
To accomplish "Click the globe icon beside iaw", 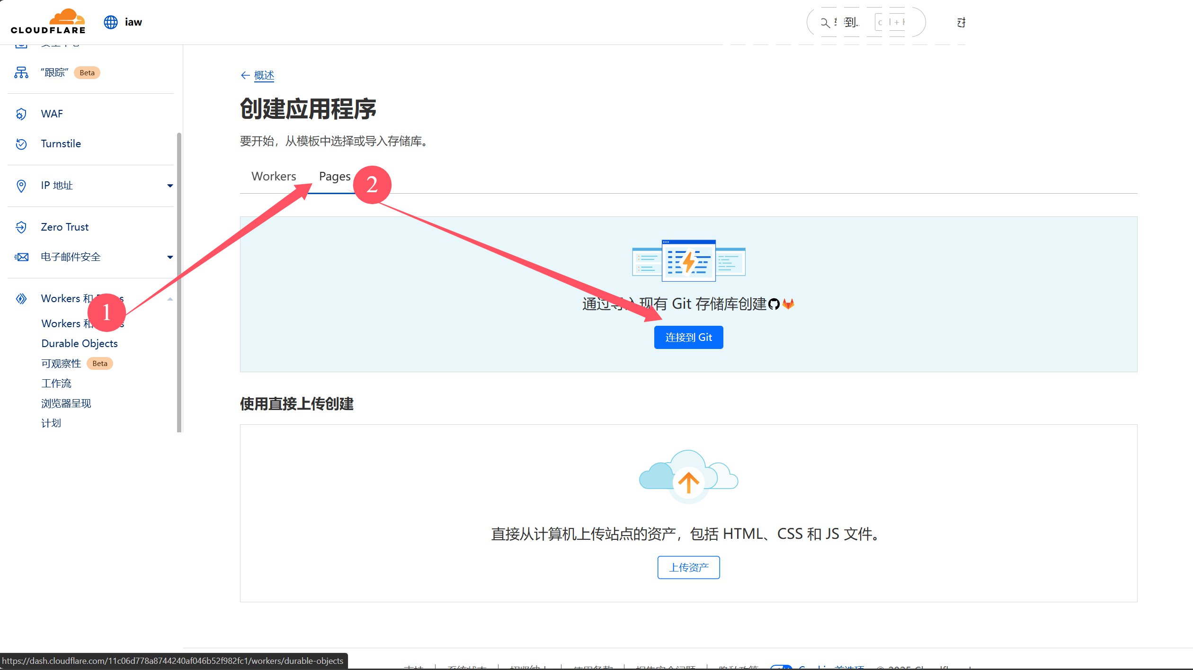I will pyautogui.click(x=111, y=22).
